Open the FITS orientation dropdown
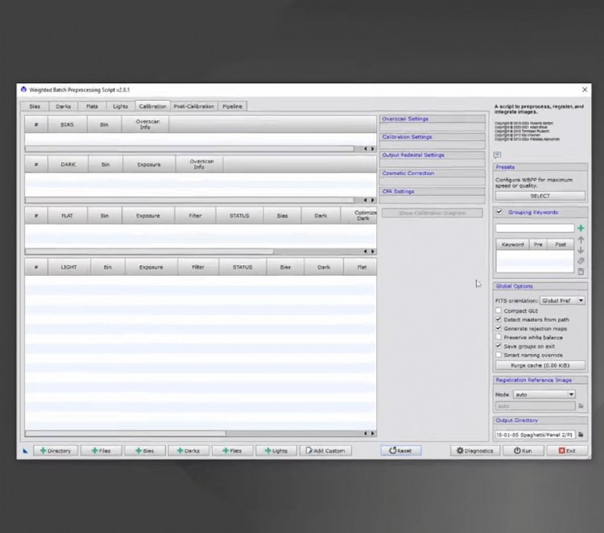Screen dimensions: 604x533 tap(562, 301)
